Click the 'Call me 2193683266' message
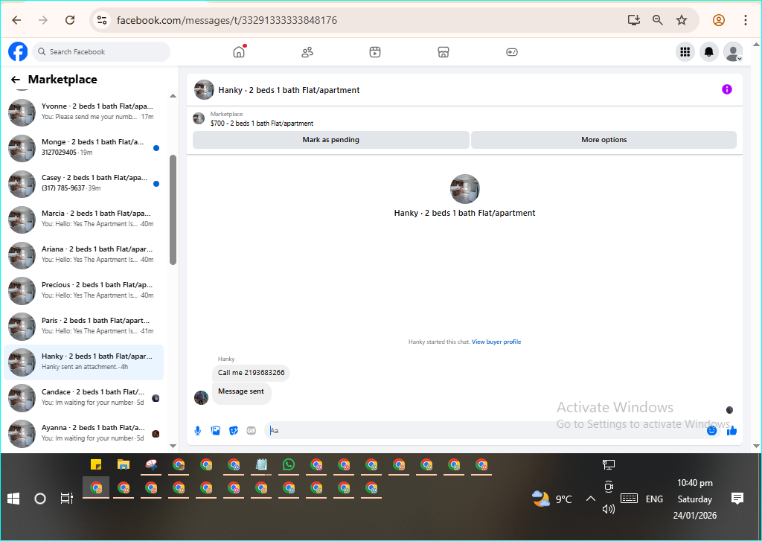This screenshot has width=762, height=541. (x=251, y=373)
